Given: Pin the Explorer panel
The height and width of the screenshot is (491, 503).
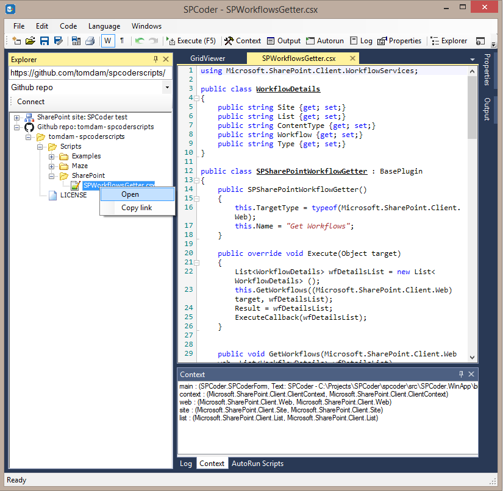Looking at the screenshot, I should tap(155, 59).
